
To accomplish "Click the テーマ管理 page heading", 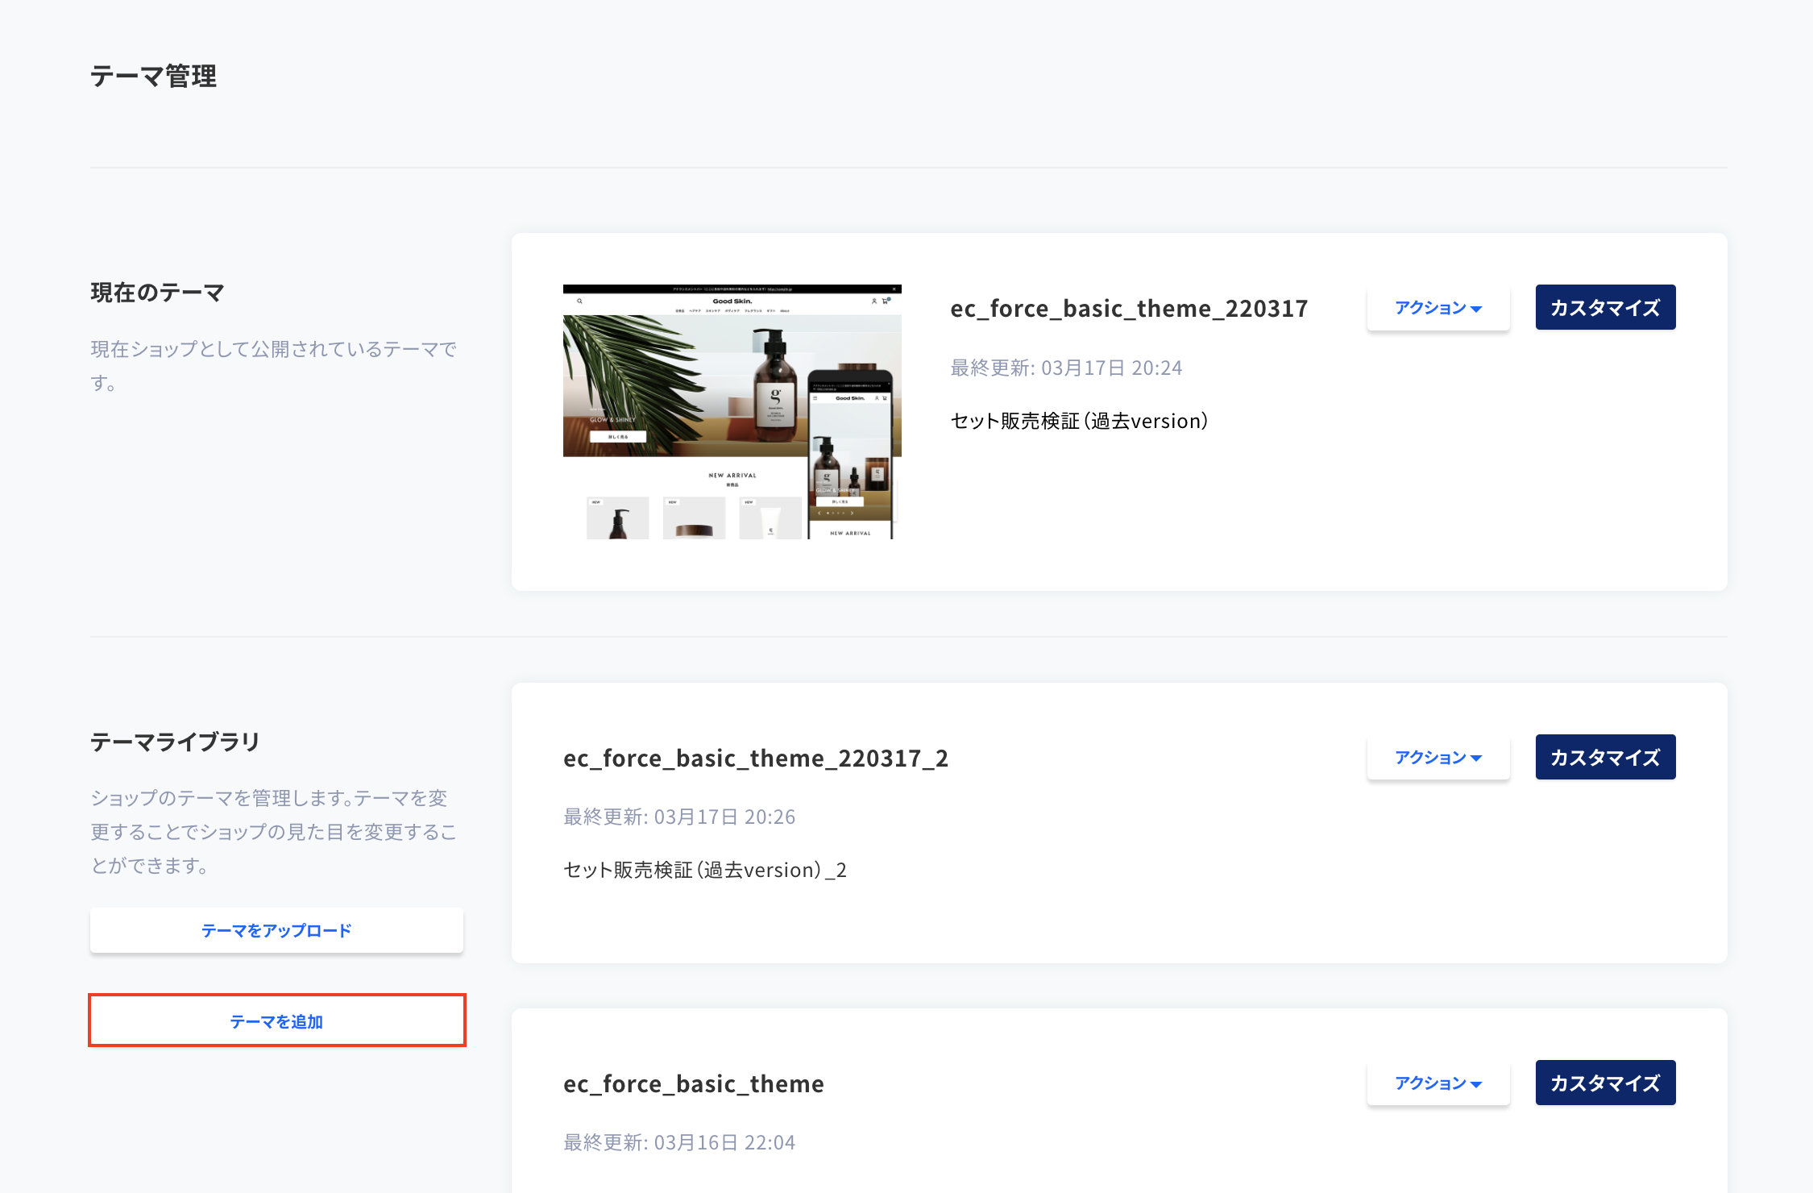I will coord(153,76).
